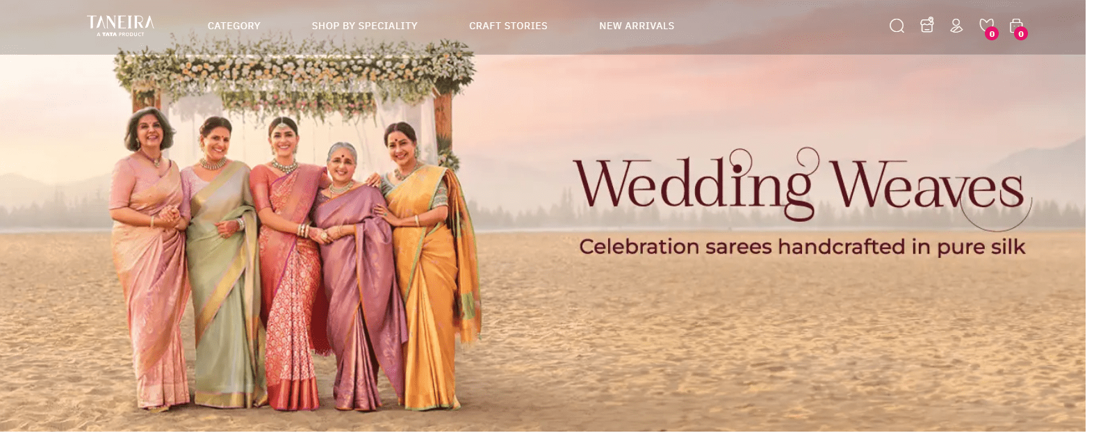
Task: Click the leftmost woman in pink saree
Action: point(149,257)
